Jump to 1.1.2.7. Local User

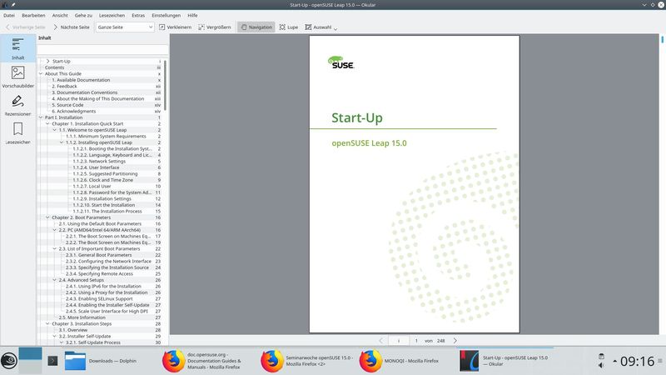click(x=92, y=186)
